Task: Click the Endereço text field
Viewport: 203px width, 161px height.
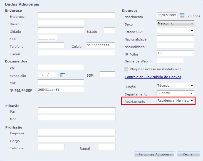Action: [76, 16]
